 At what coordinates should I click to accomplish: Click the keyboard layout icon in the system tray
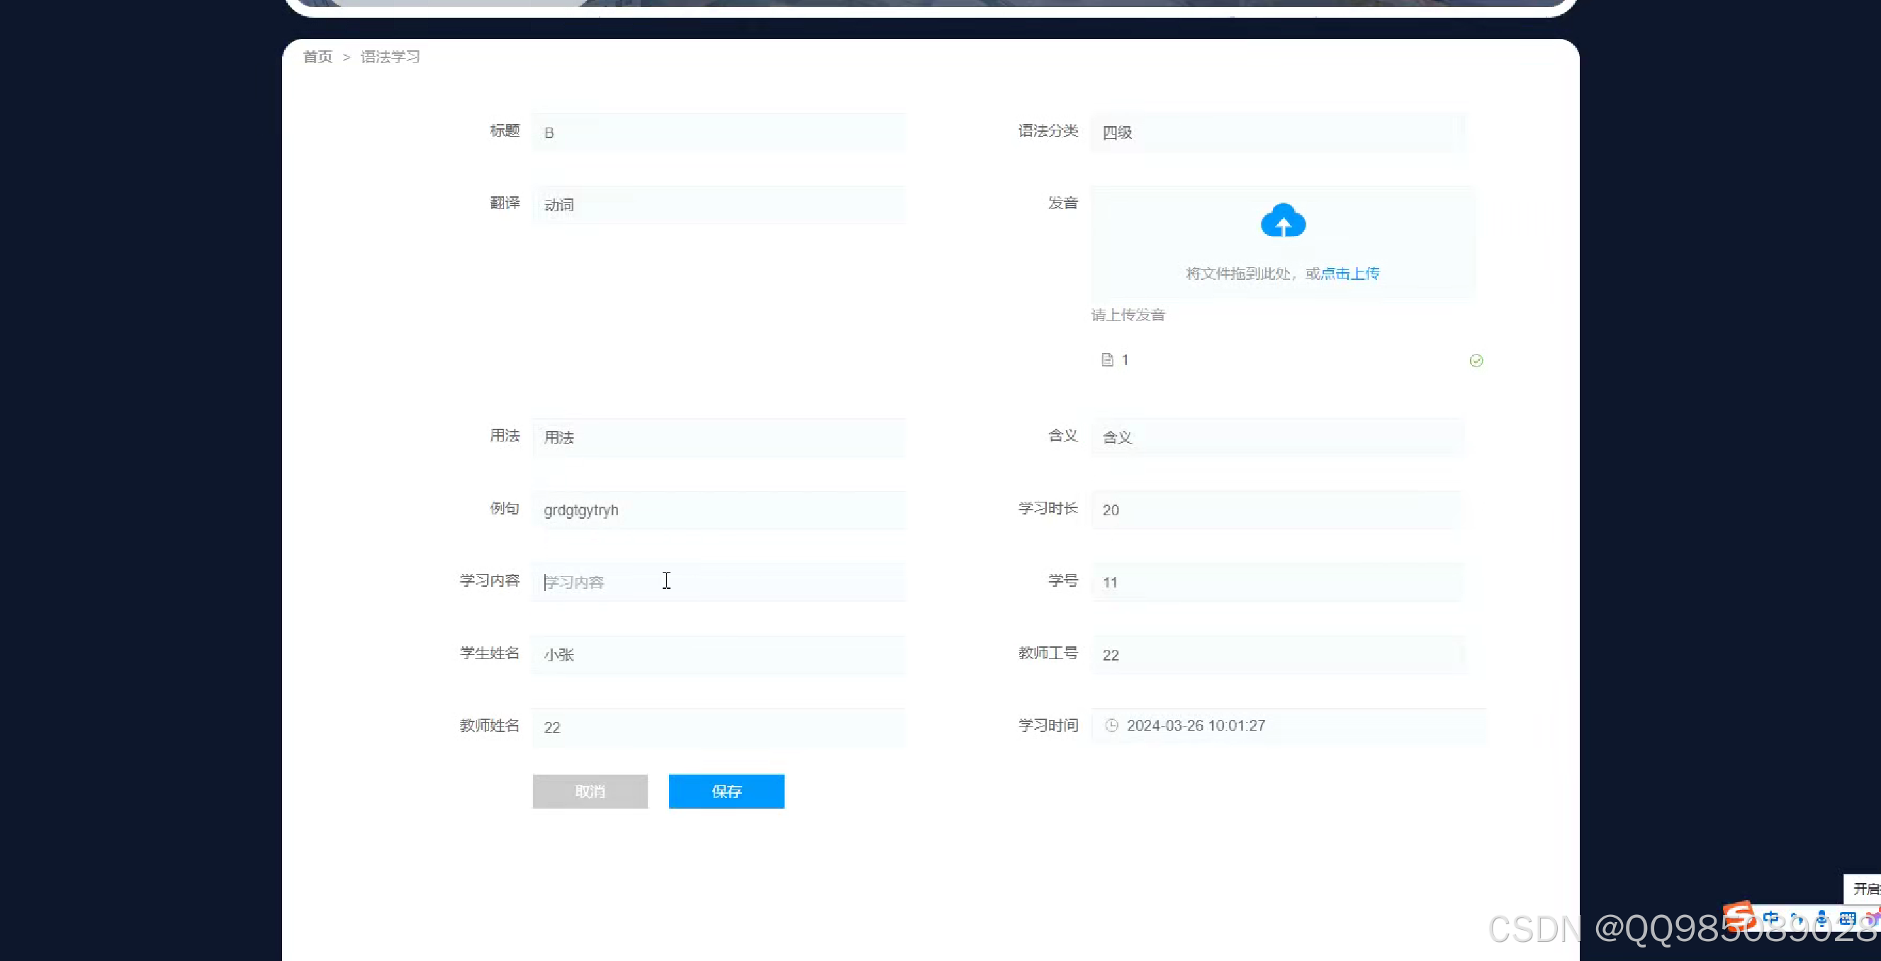pyautogui.click(x=1848, y=918)
